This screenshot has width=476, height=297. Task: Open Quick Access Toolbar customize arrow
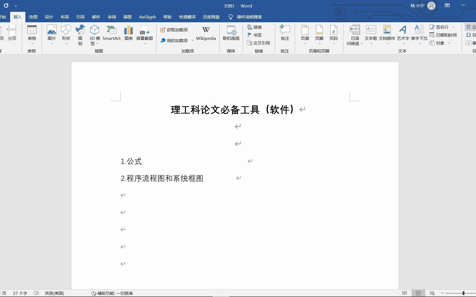16,6
